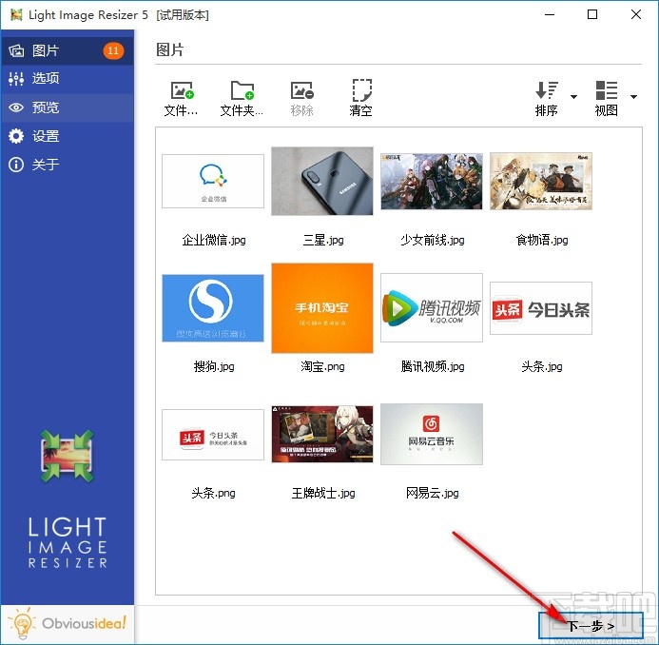Select the 网易云.jpg thumbnail
The height and width of the screenshot is (645, 659).
click(432, 435)
